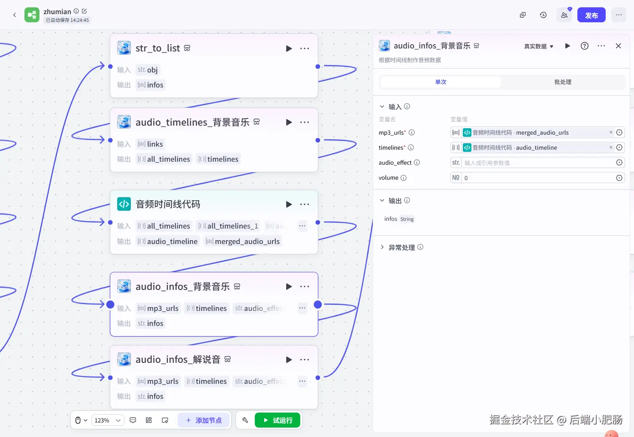Screen dimensions: 634x437
Task: Expand the 异常处理 exception handling section
Action: tap(382, 247)
